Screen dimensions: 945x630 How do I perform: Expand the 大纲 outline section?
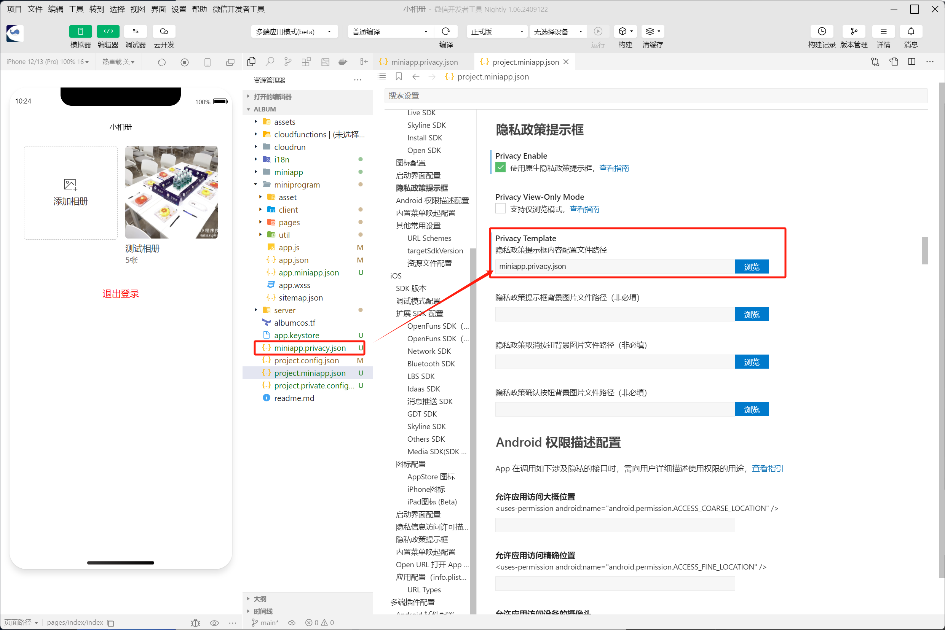tap(308, 599)
